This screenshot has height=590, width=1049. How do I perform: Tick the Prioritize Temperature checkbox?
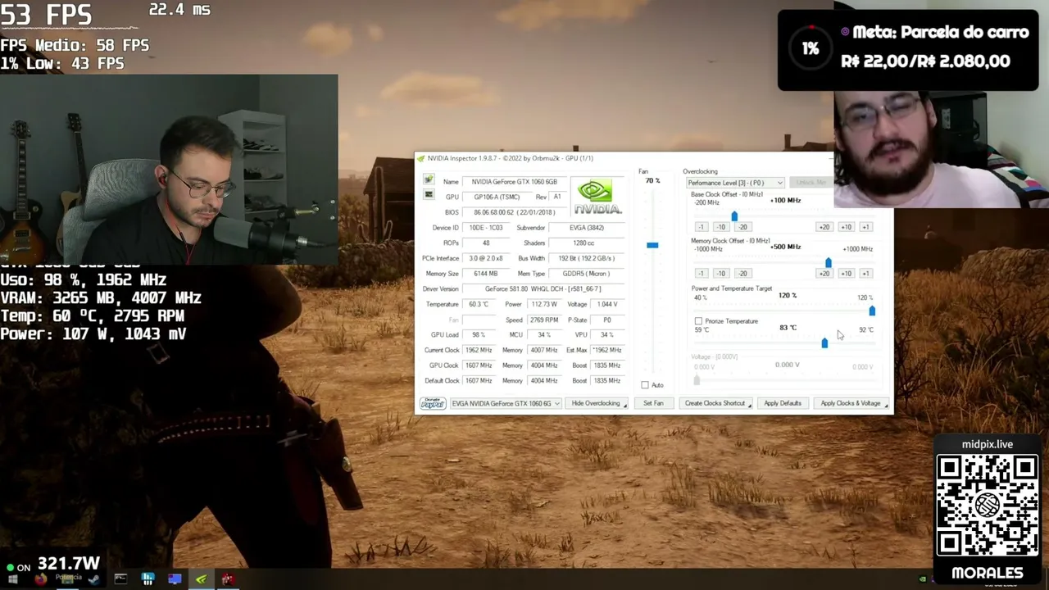click(698, 321)
